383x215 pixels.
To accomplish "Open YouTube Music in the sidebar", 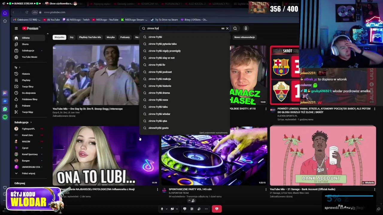I will (28, 57).
